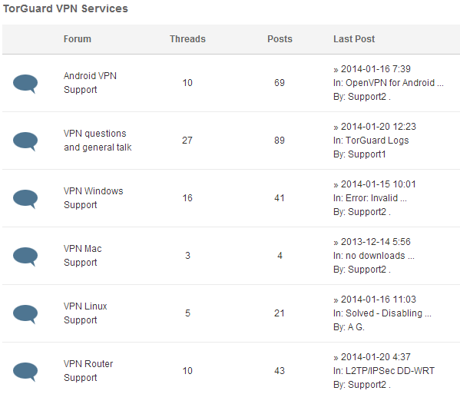Visit the VPN Linux Support forum
Viewport: 460px width, 394px height.
(85, 313)
